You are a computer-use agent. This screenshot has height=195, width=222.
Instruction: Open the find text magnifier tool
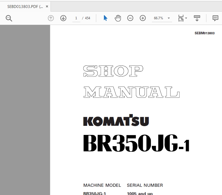[9, 18]
